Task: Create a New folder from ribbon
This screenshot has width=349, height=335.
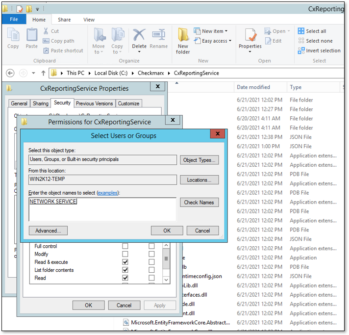Action: coord(183,40)
